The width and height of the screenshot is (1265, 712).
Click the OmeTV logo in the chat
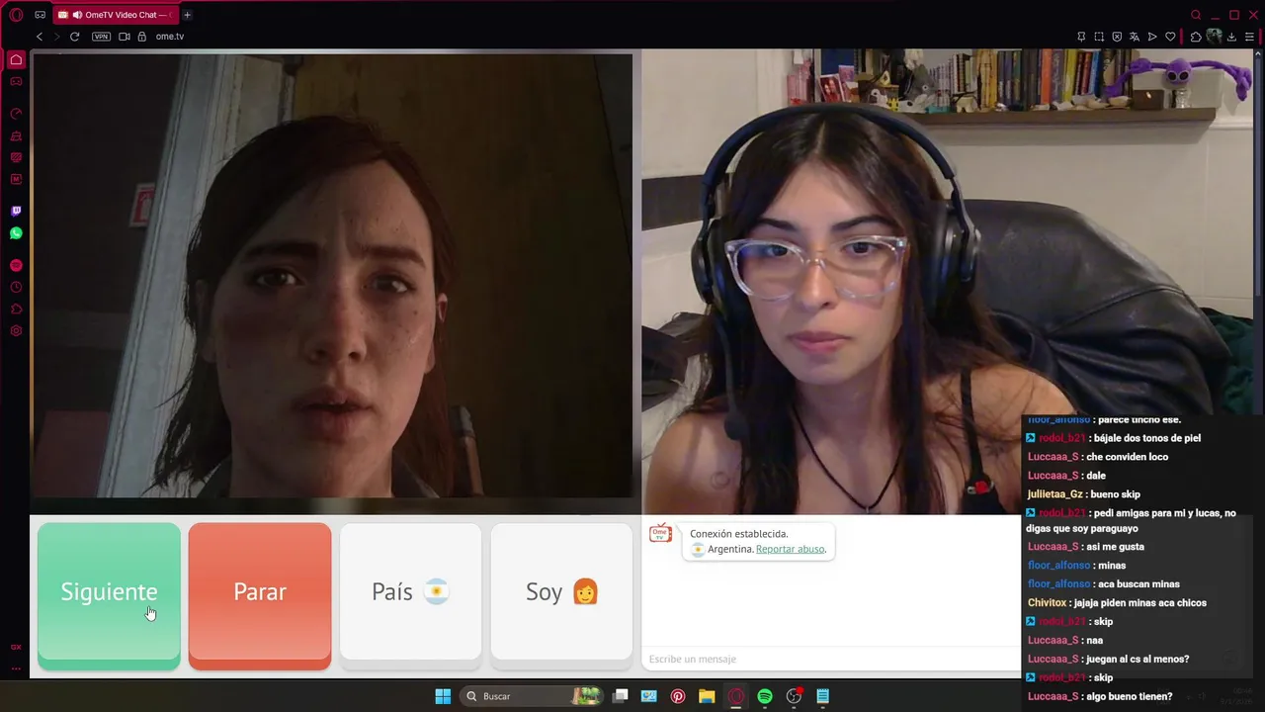point(660,534)
